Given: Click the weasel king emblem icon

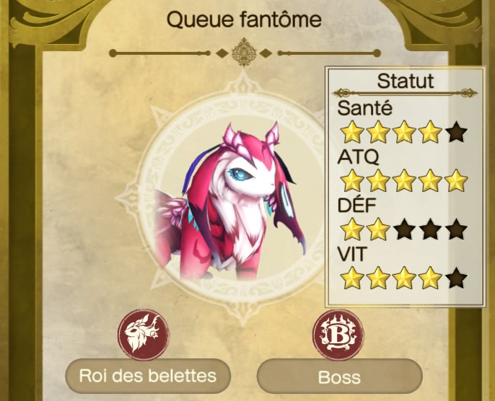Looking at the screenshot, I should pos(144,335).
